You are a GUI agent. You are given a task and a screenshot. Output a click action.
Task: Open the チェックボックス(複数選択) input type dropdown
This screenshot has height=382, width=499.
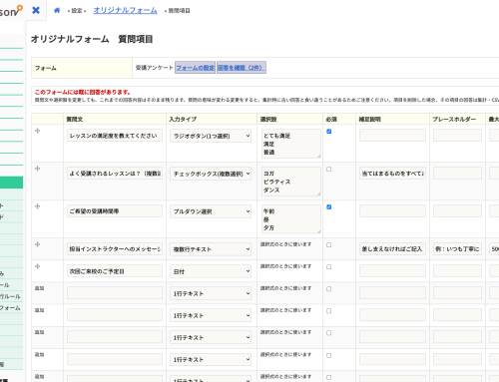coord(211,174)
